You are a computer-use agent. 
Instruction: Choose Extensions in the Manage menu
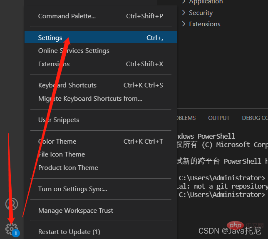tap(101, 64)
